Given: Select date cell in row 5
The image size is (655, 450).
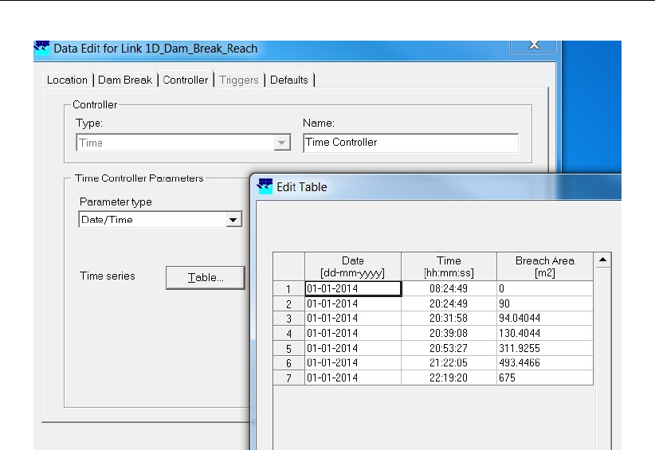Looking at the screenshot, I should tap(353, 348).
